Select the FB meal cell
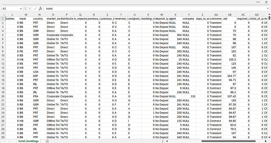The width and height of the screenshot is (271, 143). point(26,51)
